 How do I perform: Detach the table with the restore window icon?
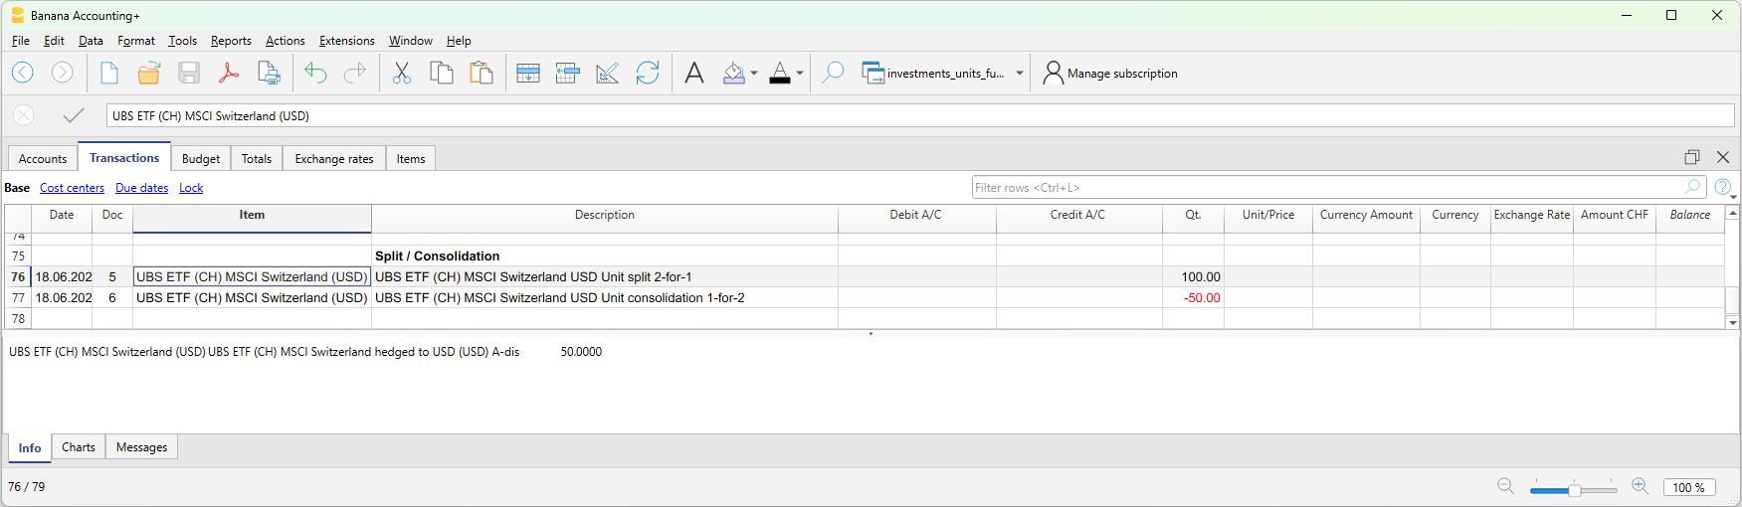[1692, 157]
